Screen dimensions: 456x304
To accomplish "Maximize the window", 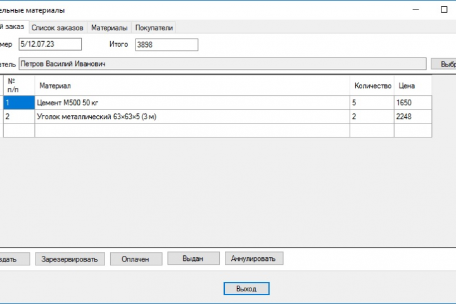I will (444, 9).
